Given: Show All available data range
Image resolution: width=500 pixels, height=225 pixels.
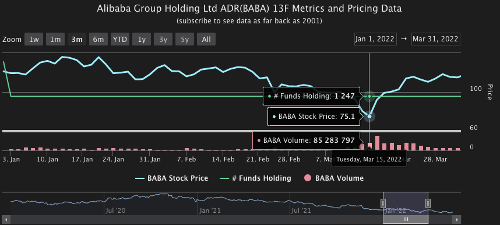Looking at the screenshot, I should pyautogui.click(x=206, y=40).
